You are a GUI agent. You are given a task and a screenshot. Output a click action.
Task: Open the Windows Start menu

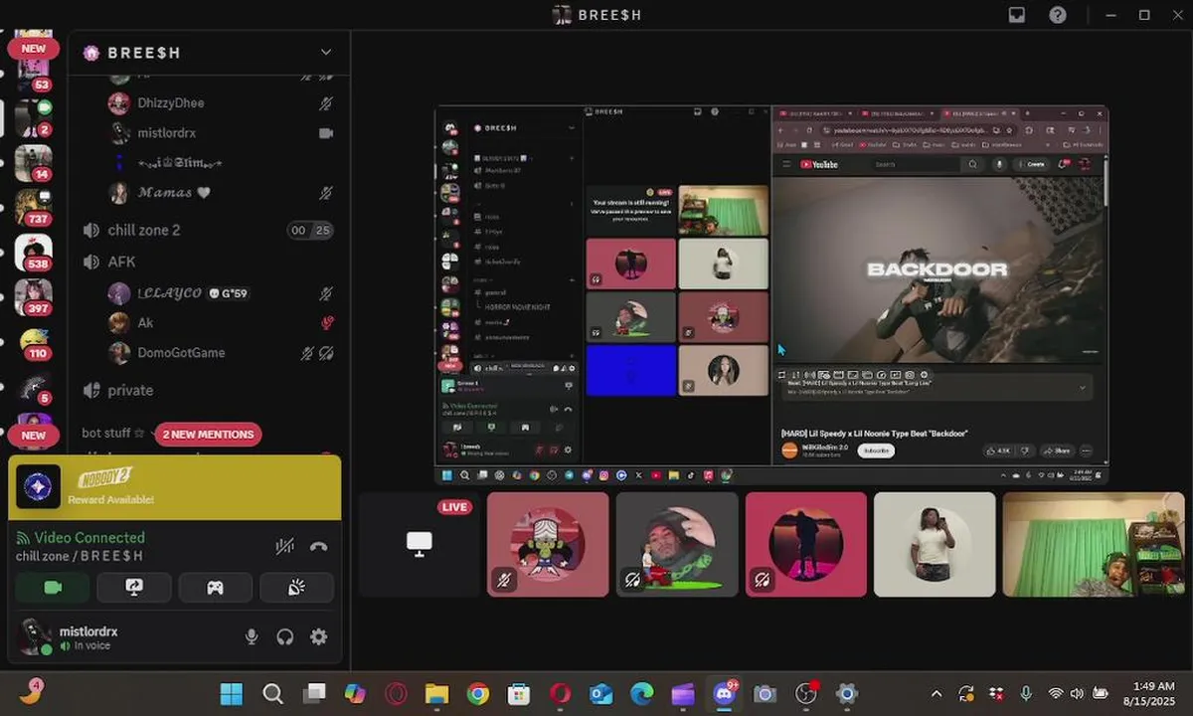coord(231,694)
